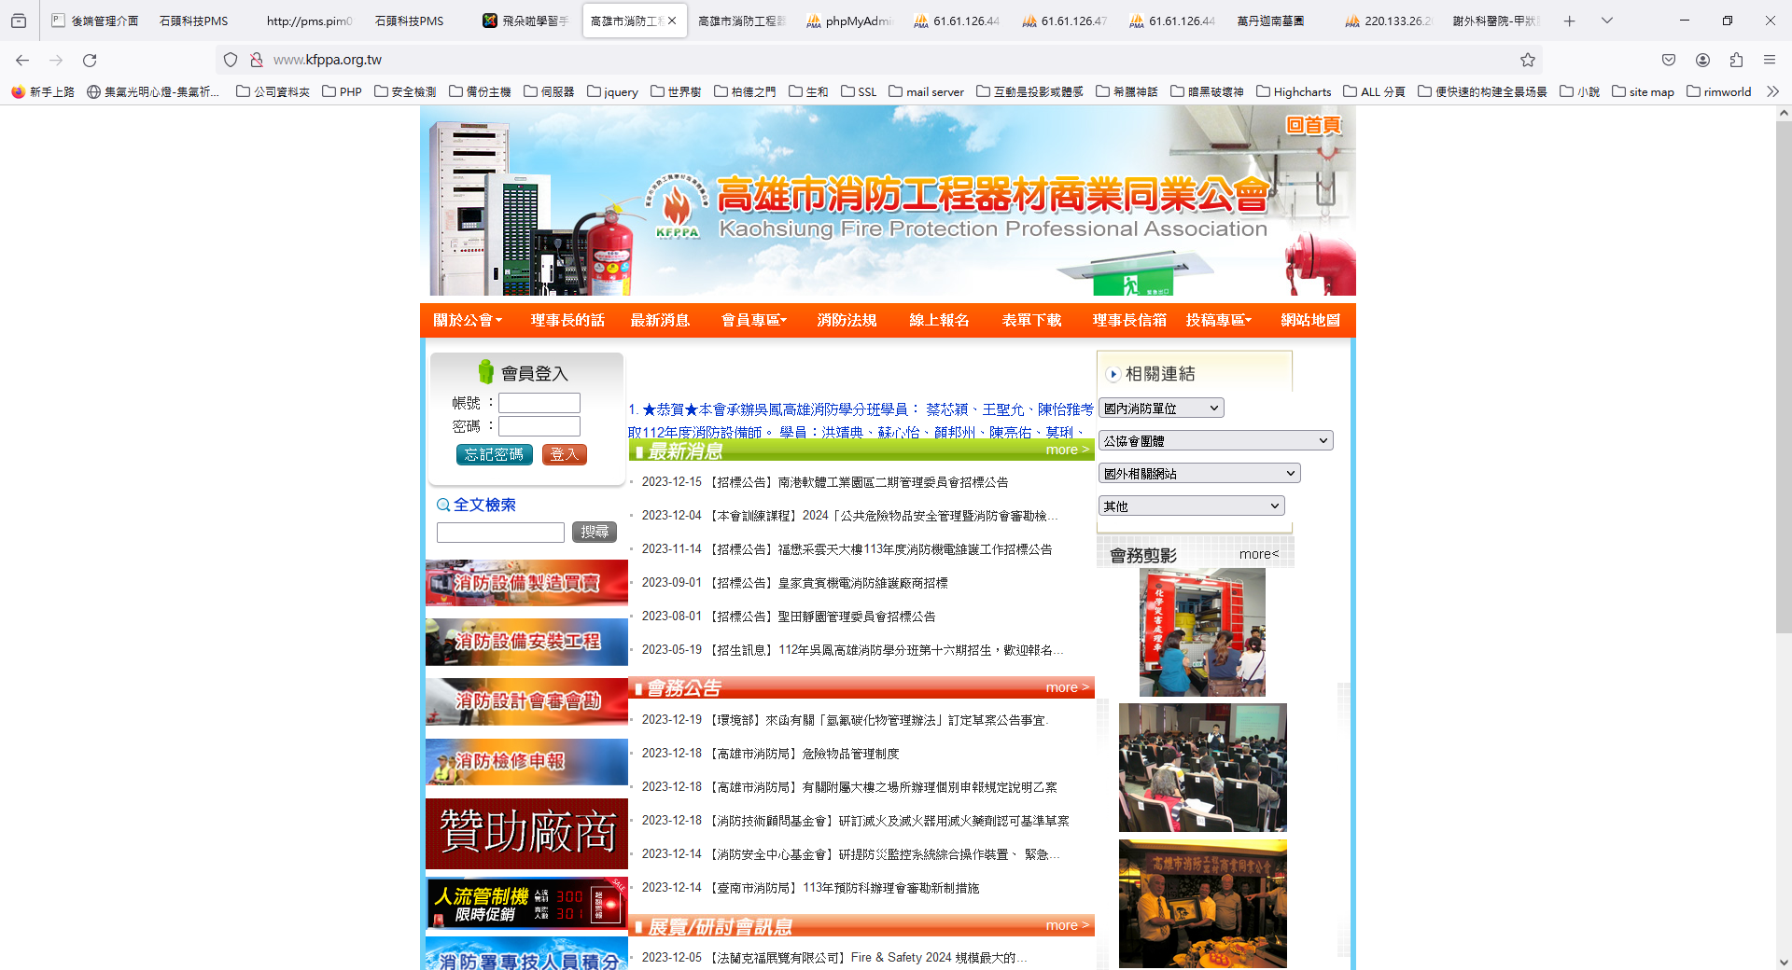This screenshot has width=1792, height=970.
Task: Open the Firefox application menu
Action: [1769, 60]
